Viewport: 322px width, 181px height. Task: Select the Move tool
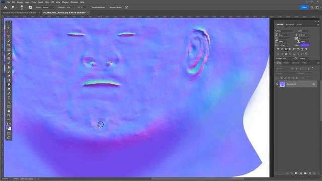(9, 28)
